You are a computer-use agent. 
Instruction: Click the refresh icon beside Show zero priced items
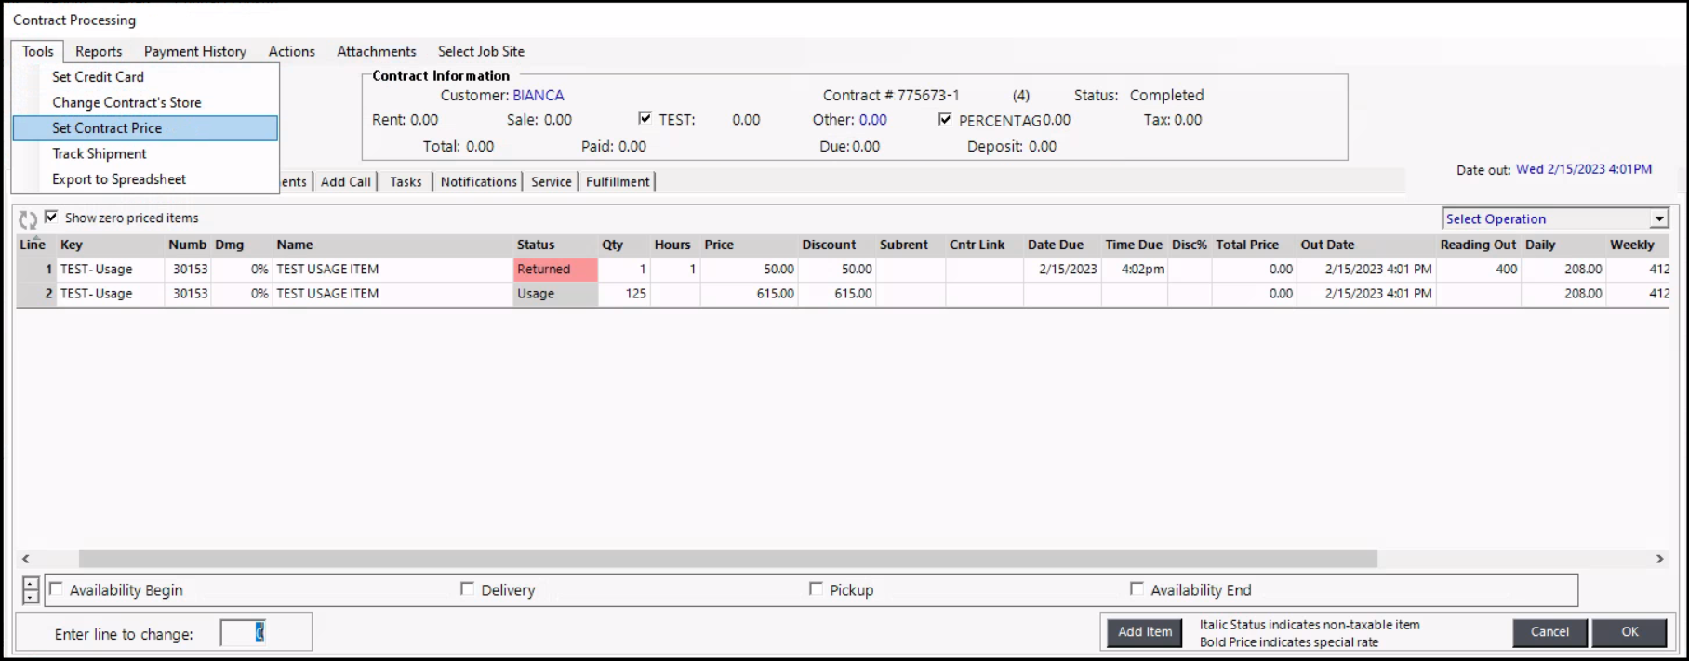click(28, 219)
